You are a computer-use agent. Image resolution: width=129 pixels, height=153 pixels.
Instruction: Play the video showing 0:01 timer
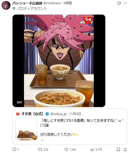tap(59, 61)
